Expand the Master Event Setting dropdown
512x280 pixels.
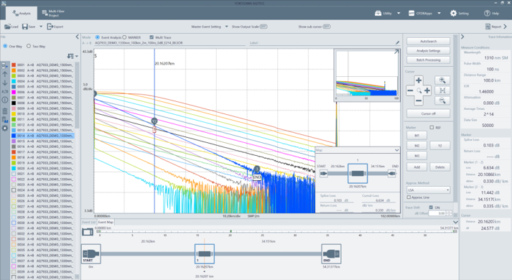point(226,27)
